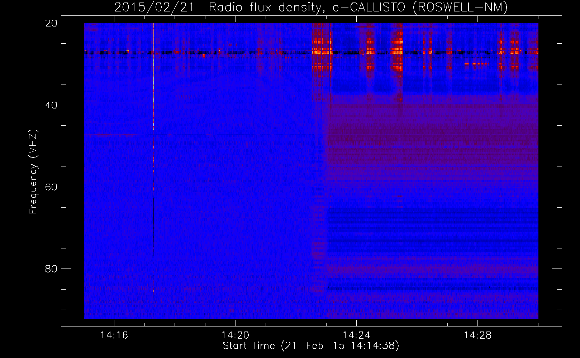
Task: Click the '14:24' time tick label
Action: click(356, 335)
